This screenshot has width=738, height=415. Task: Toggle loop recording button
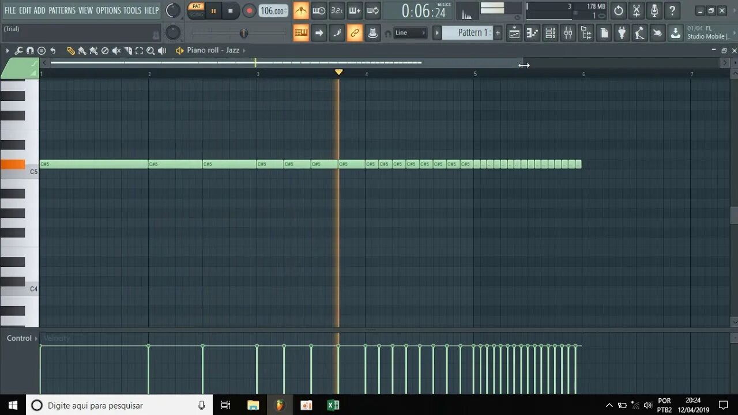pyautogui.click(x=373, y=10)
